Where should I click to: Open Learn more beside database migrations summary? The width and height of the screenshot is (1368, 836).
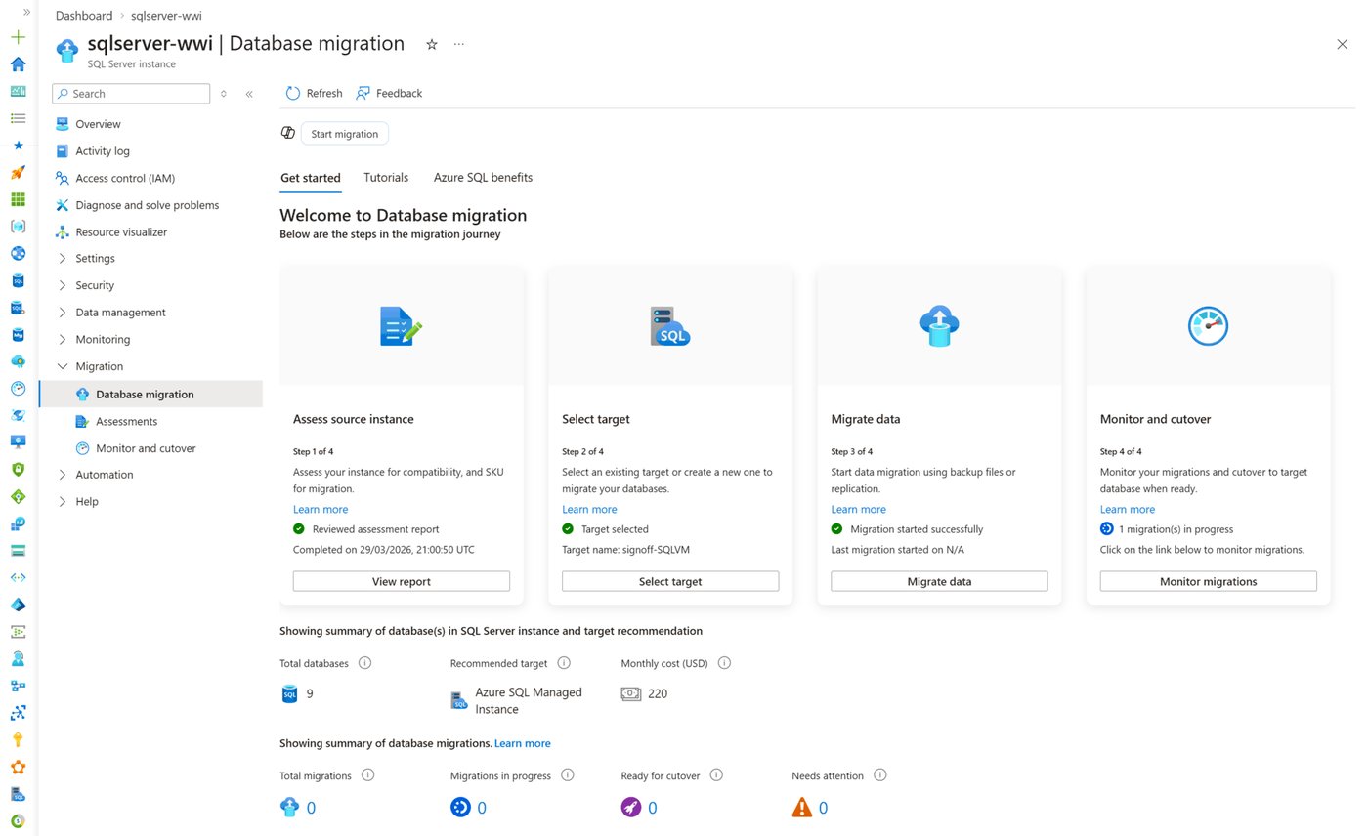click(523, 743)
